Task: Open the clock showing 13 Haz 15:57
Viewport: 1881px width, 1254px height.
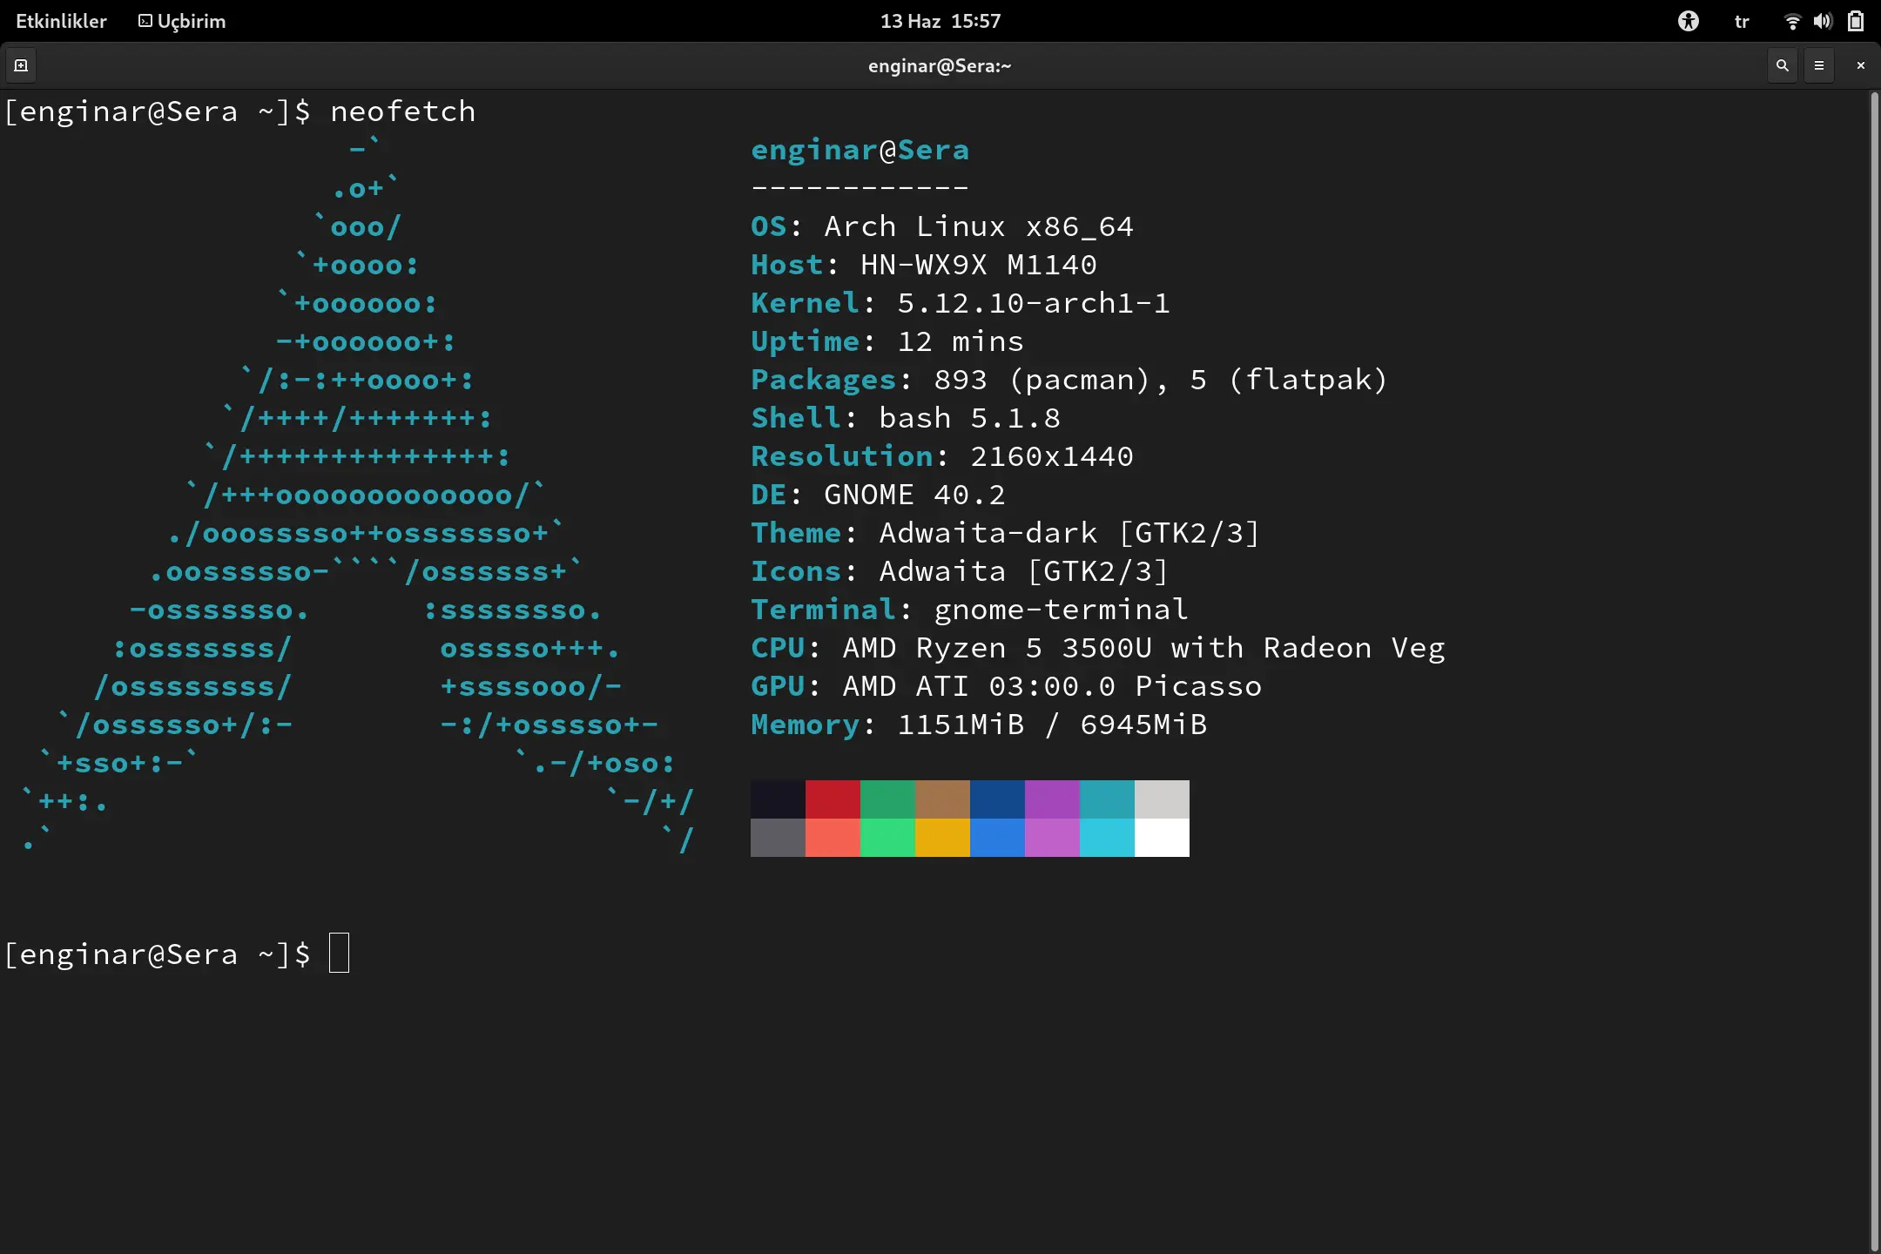Action: click(940, 21)
